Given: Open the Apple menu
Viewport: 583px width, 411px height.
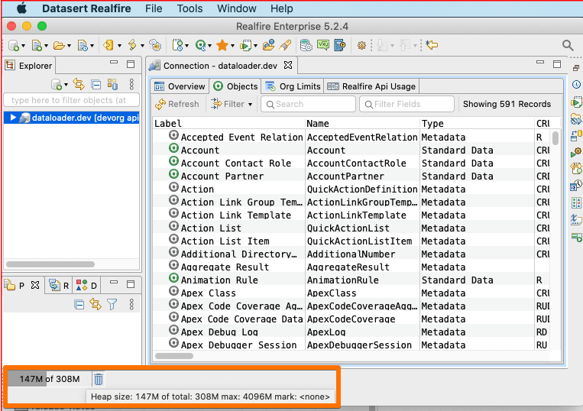Looking at the screenshot, I should tap(21, 8).
